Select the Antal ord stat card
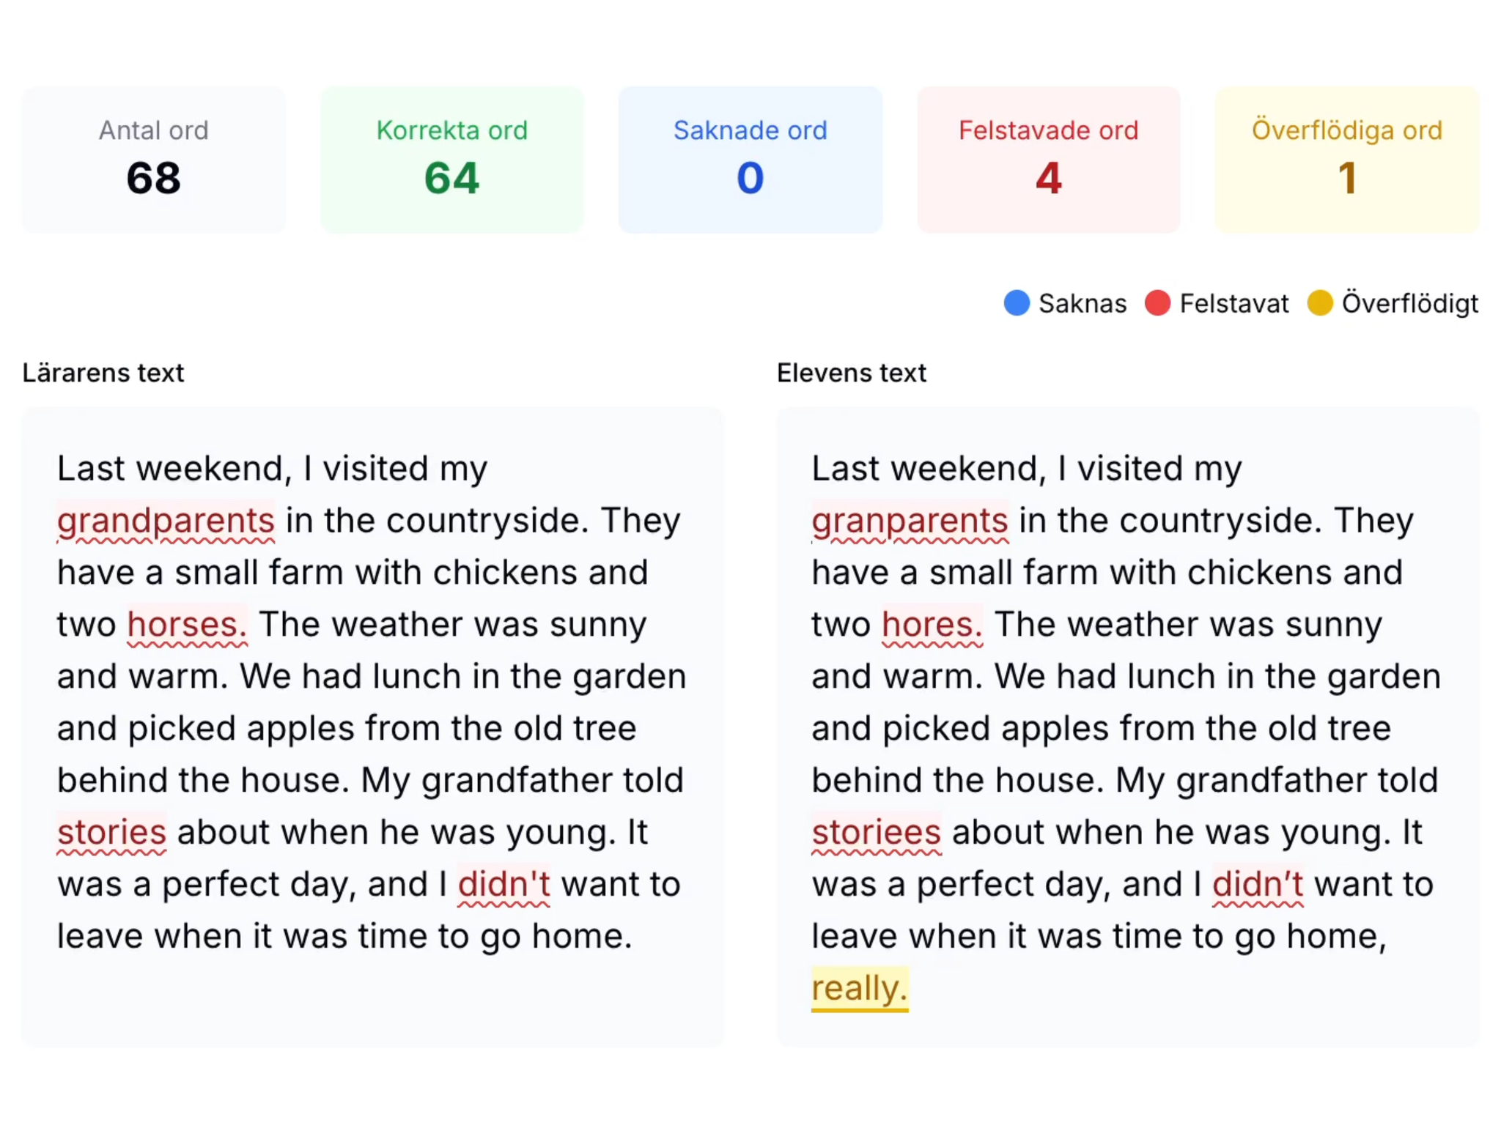1501x1125 pixels. 154,160
